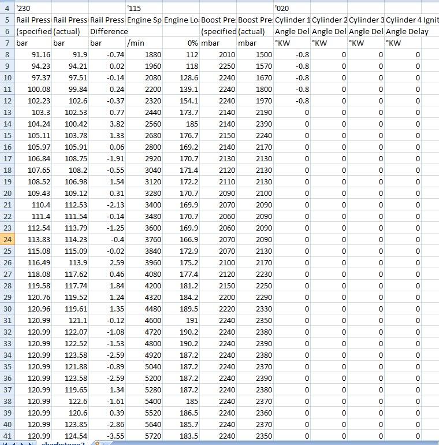The width and height of the screenshot is (439, 445).
Task: Select the cell with value -2.13
Action: tap(107, 205)
